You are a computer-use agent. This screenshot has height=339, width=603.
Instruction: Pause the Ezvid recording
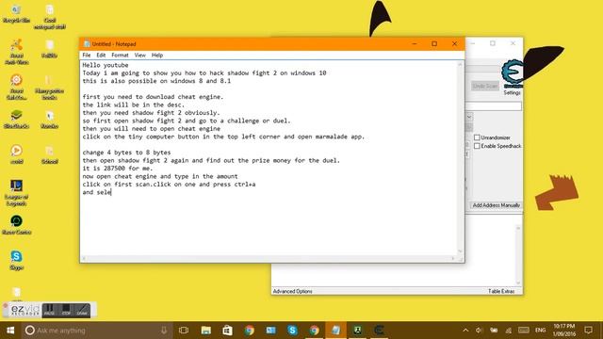click(x=49, y=310)
